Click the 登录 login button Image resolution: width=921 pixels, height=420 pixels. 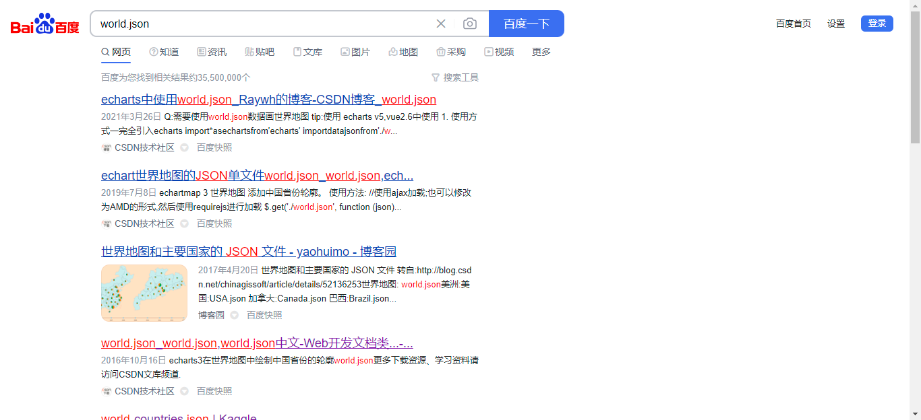click(x=877, y=24)
